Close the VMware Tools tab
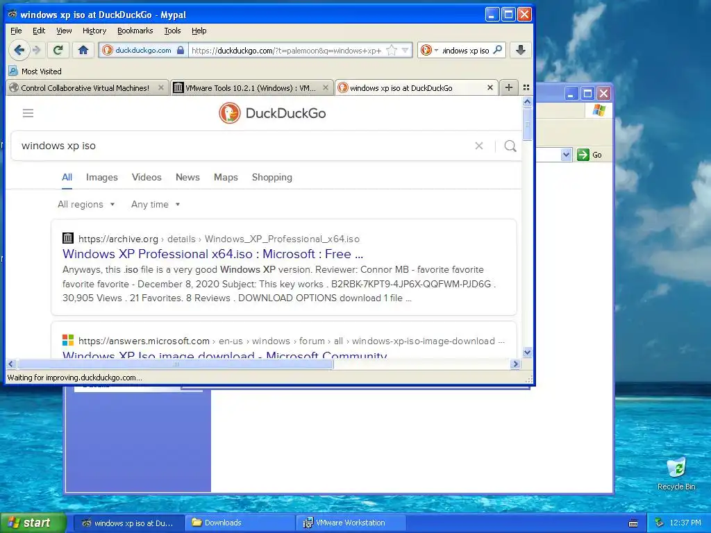 (x=325, y=87)
